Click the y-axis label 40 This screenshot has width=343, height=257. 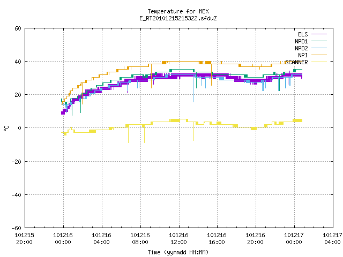coord(18,62)
